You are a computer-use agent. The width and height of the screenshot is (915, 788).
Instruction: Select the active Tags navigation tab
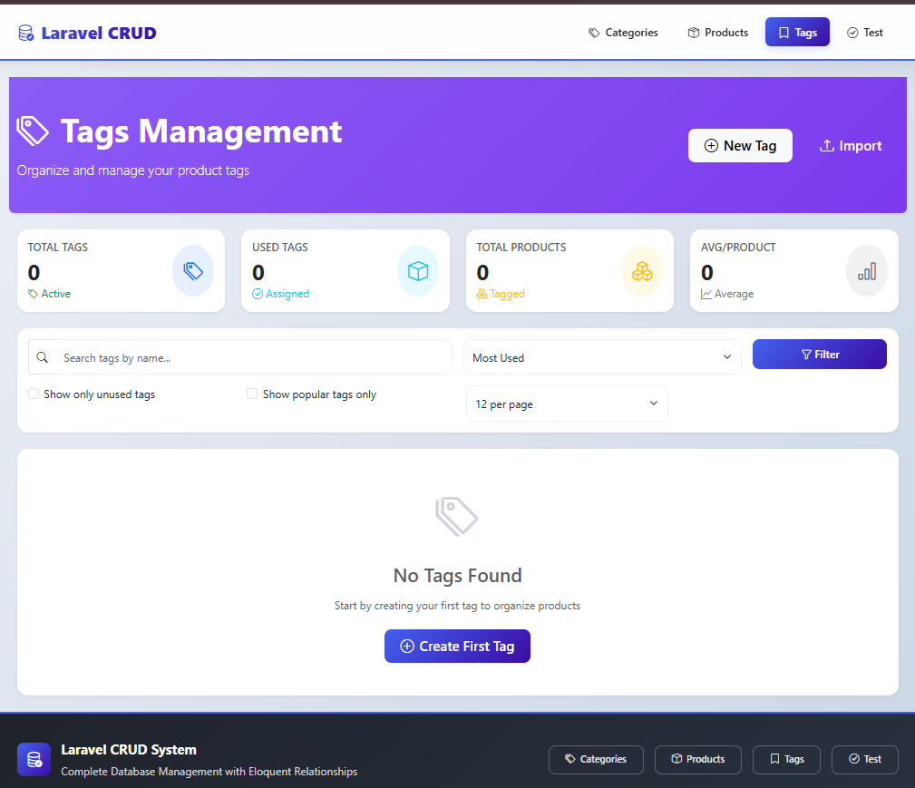click(797, 32)
